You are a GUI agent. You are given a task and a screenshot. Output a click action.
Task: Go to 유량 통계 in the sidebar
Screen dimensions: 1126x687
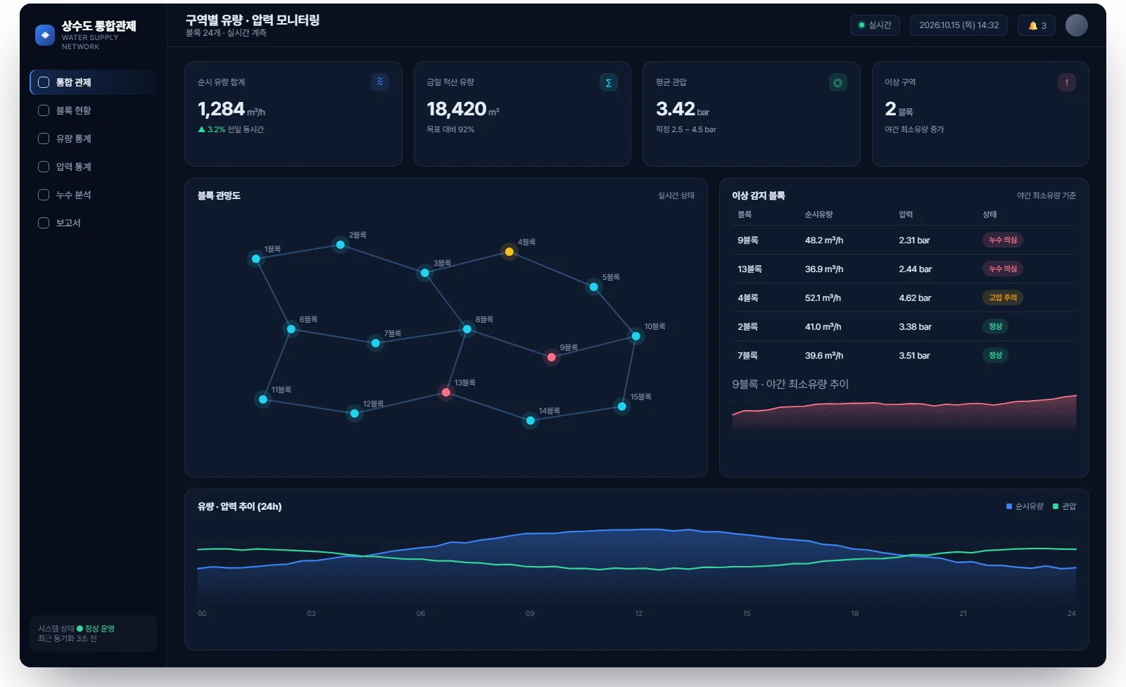pyautogui.click(x=93, y=139)
